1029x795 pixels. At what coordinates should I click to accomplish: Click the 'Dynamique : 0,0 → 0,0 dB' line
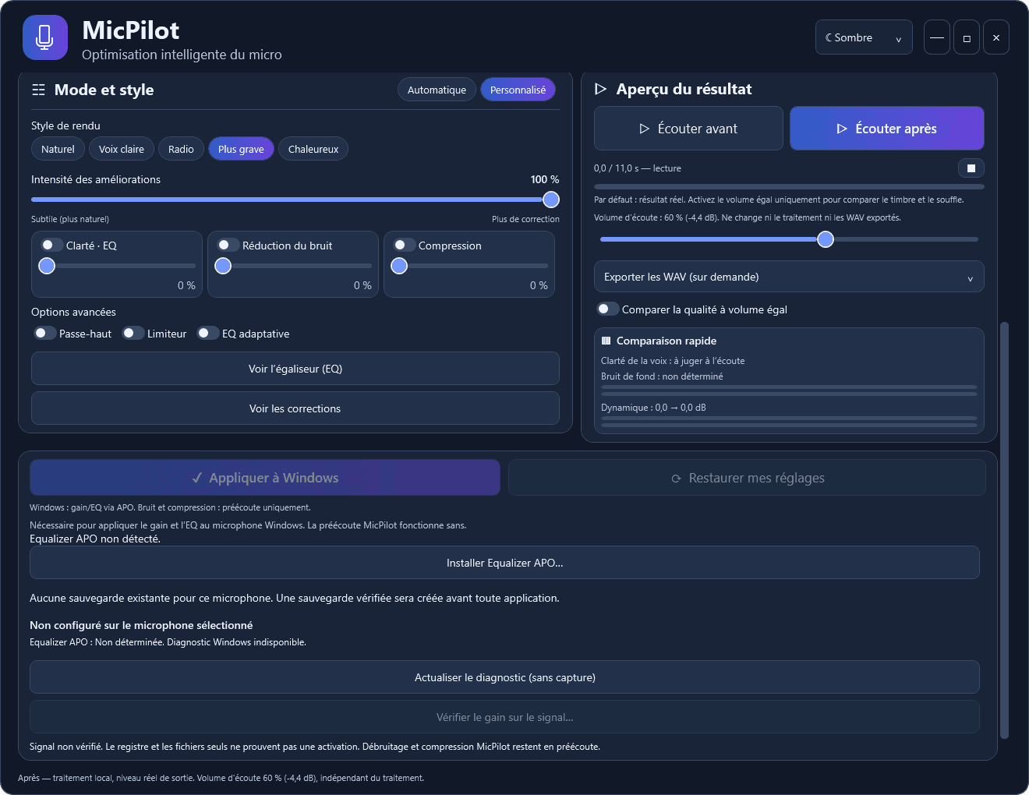coord(653,408)
